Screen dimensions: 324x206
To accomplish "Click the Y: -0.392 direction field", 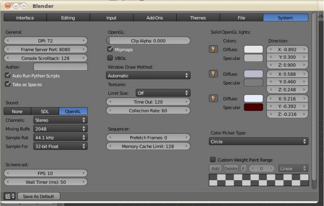I will [287, 106].
